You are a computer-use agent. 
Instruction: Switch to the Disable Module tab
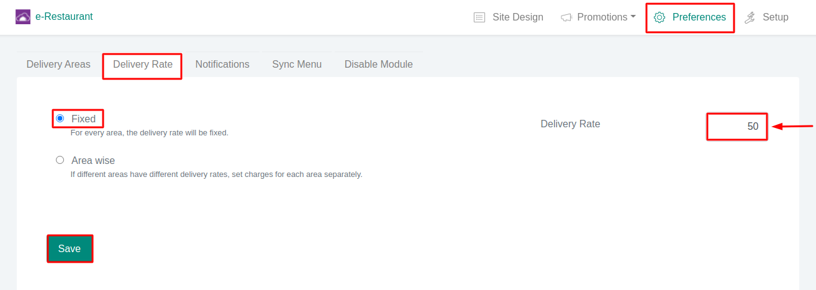378,65
